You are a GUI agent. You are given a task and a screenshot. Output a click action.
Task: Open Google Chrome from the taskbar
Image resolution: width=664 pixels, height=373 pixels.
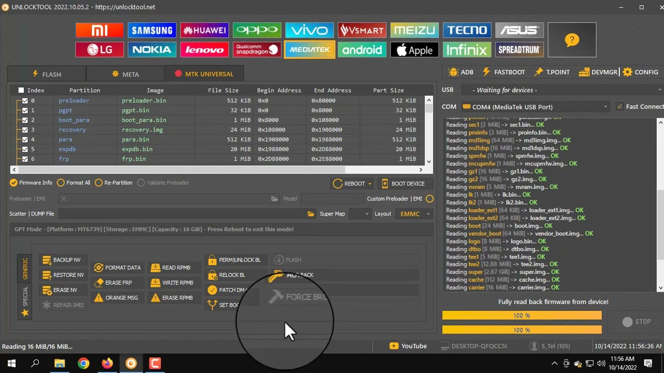84,364
